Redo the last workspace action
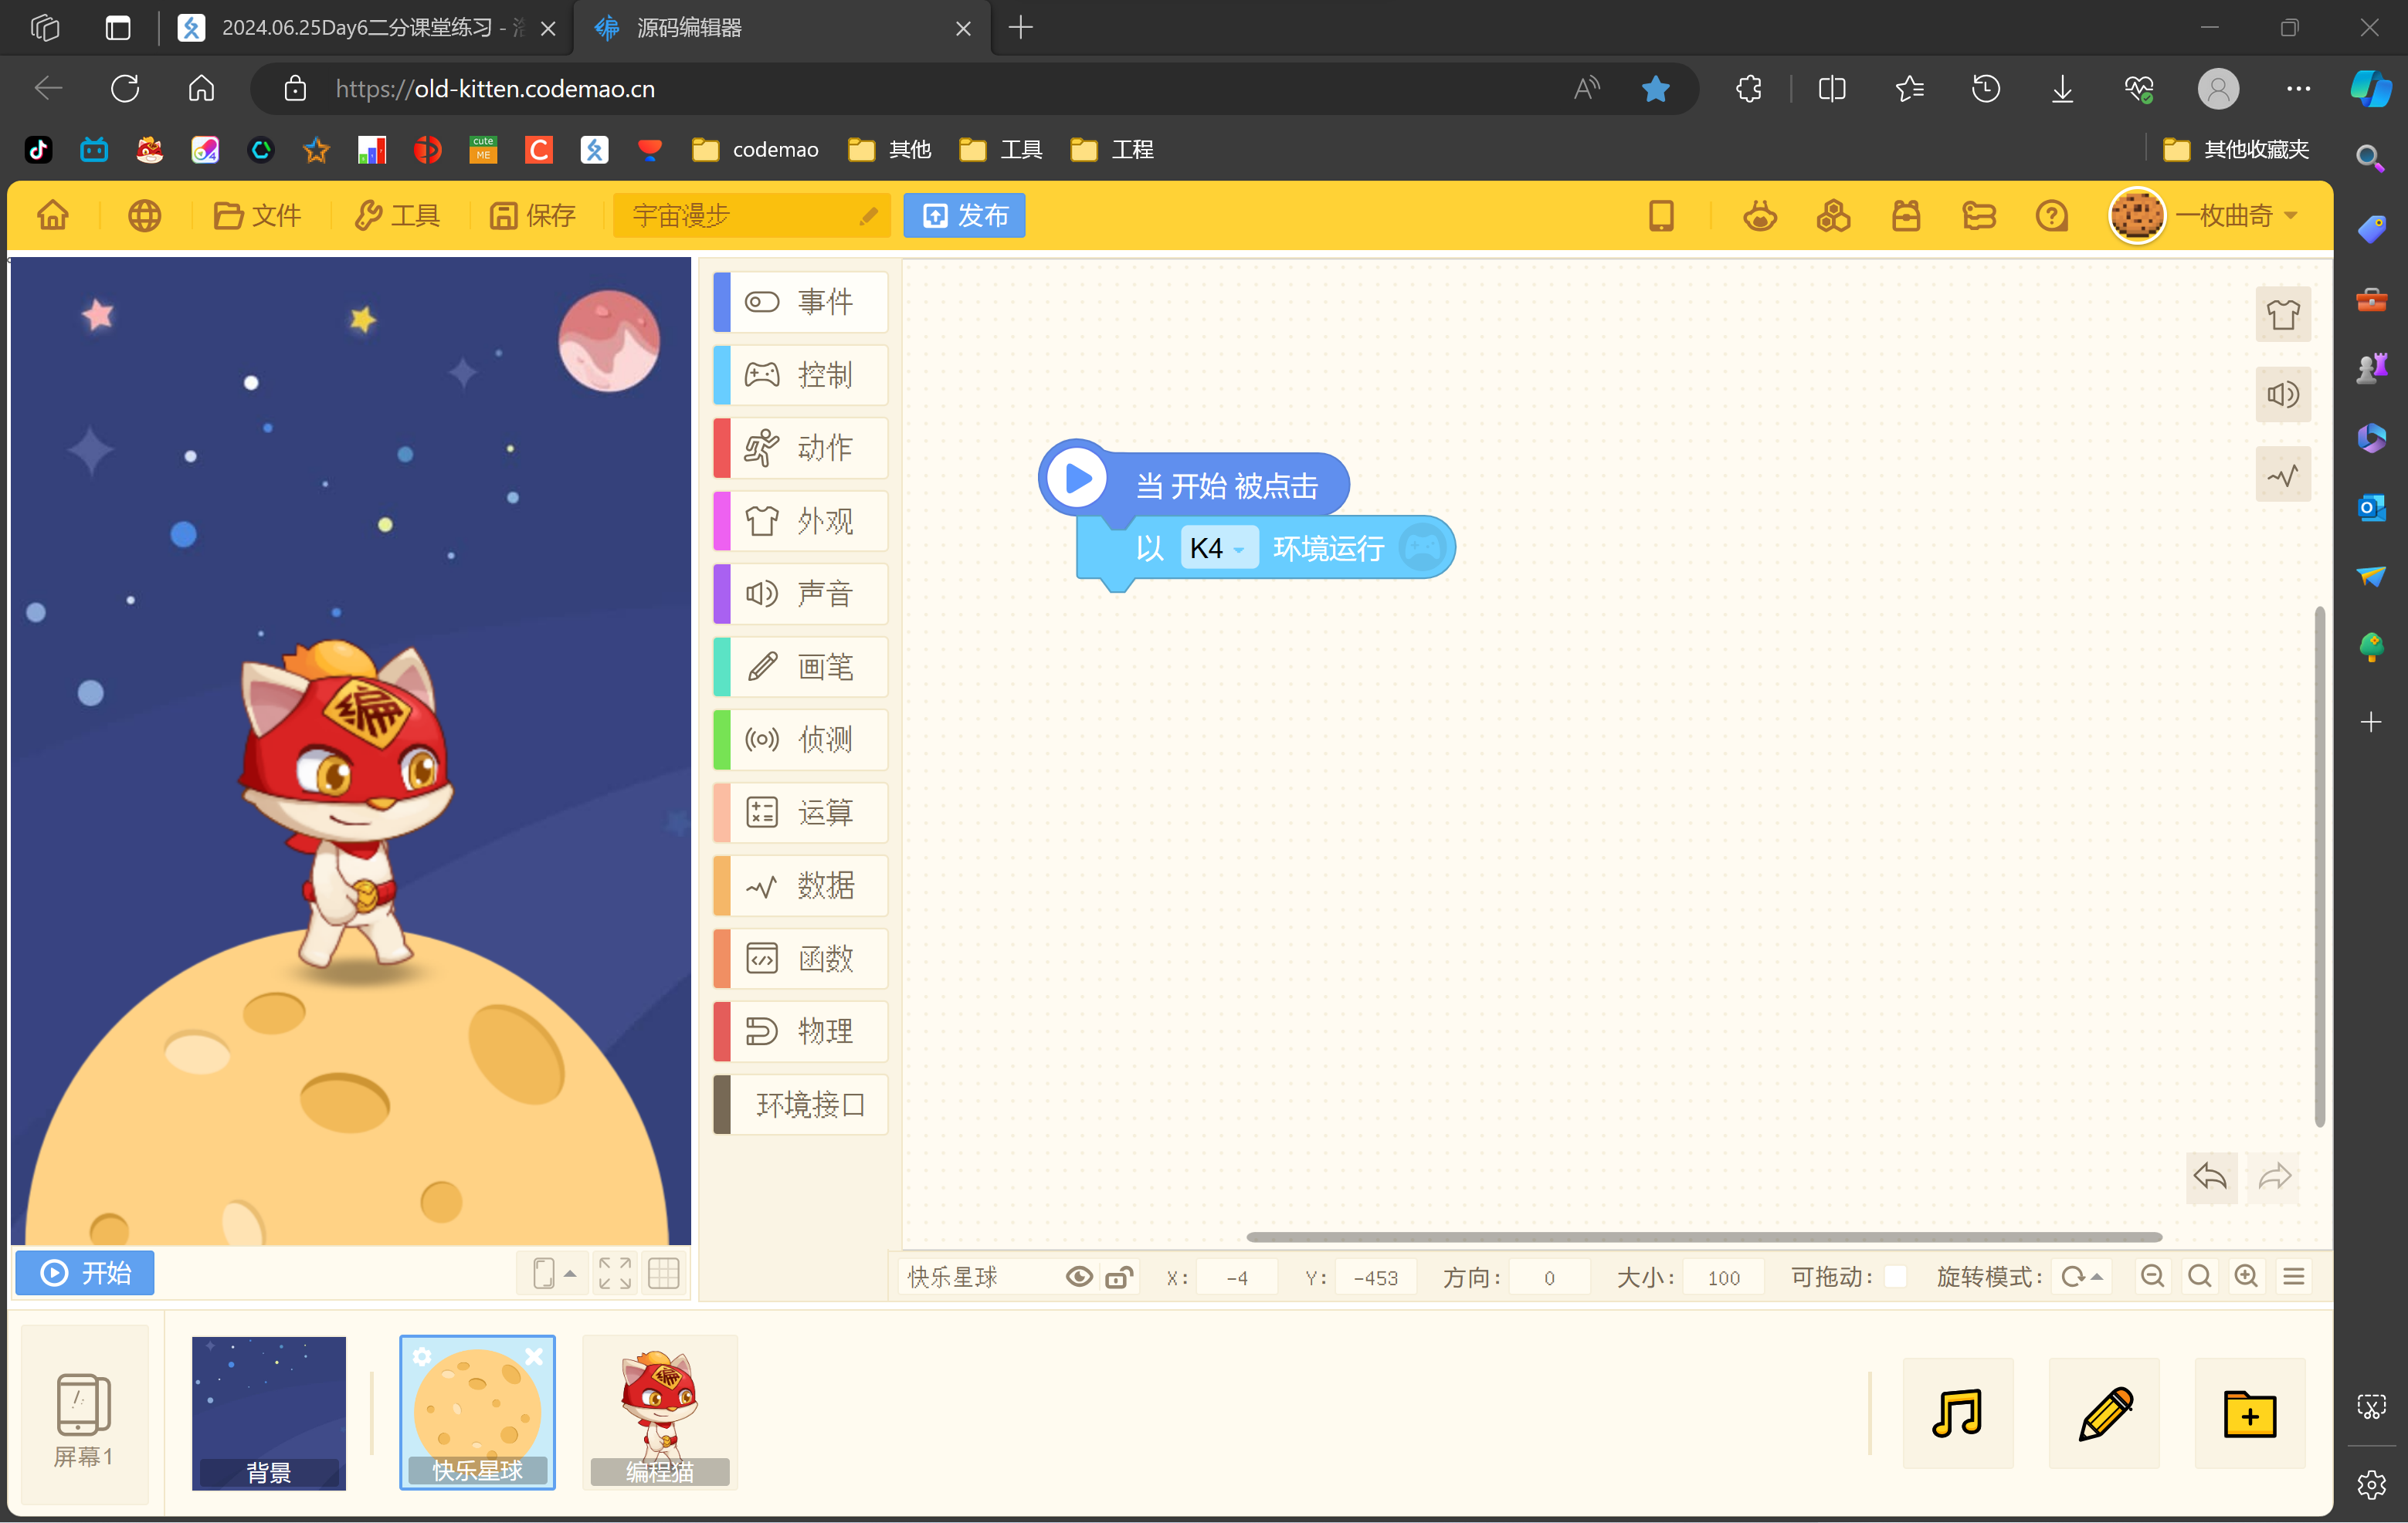Screen dimensions: 2408x1523 [2274, 1176]
